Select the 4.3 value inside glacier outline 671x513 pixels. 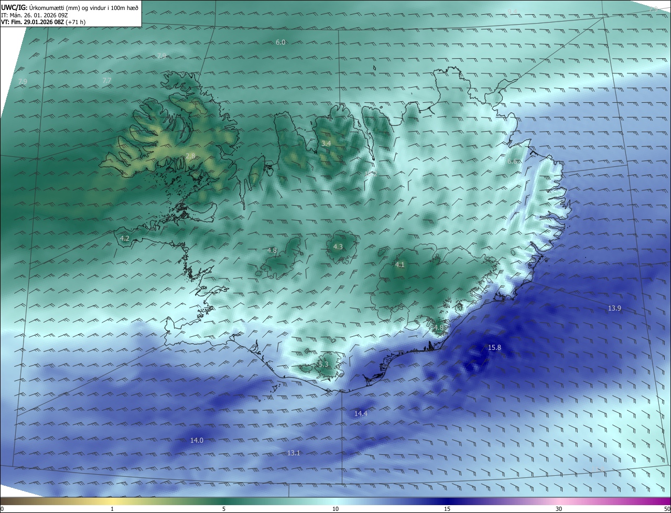(x=338, y=247)
